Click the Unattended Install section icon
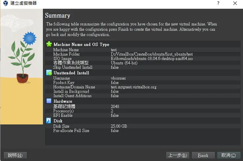The width and height of the screenshot is (243, 161). coord(49,73)
